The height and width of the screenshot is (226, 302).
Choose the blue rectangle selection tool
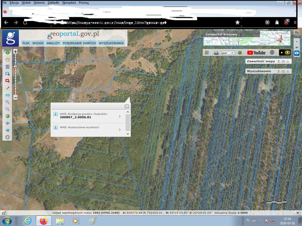pyautogui.click(x=7, y=74)
